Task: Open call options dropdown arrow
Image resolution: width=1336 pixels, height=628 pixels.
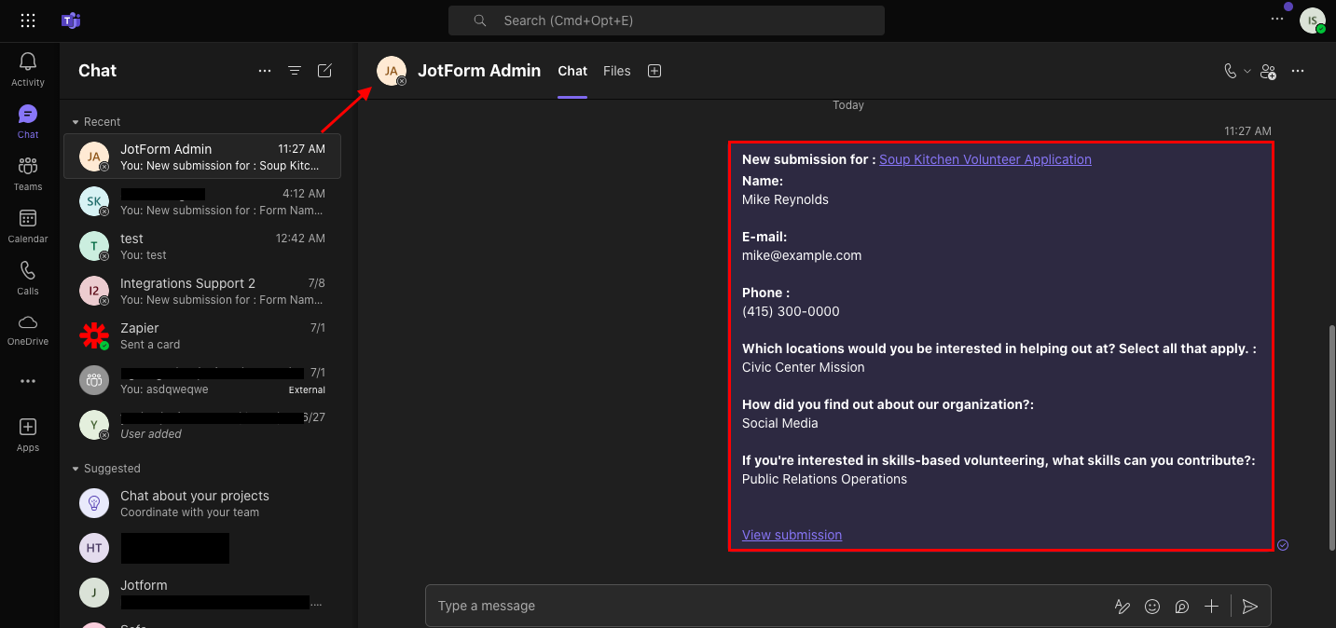Action: point(1247,71)
